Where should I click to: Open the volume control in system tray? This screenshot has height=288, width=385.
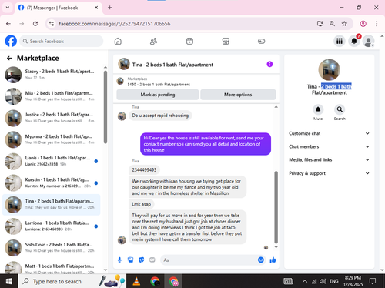point(323,282)
